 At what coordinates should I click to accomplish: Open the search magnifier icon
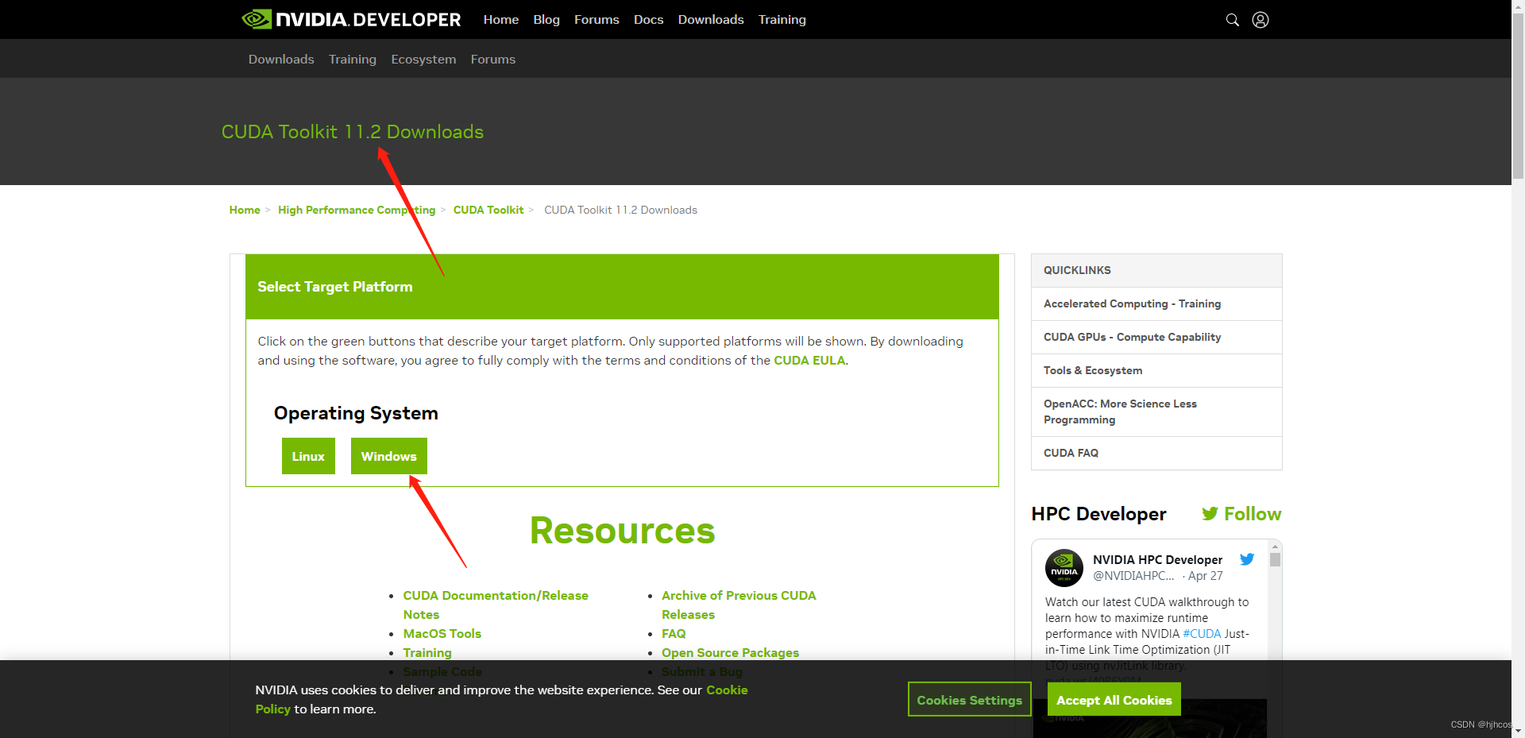click(1232, 20)
